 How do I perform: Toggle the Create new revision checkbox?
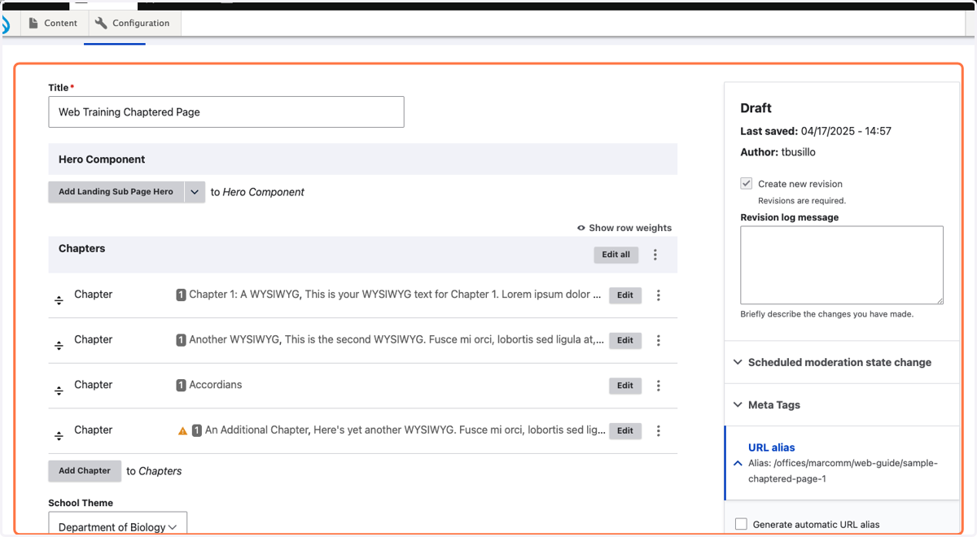746,184
